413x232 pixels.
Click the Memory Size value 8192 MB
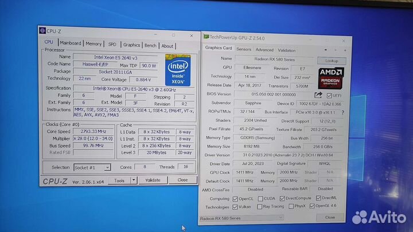252,146
